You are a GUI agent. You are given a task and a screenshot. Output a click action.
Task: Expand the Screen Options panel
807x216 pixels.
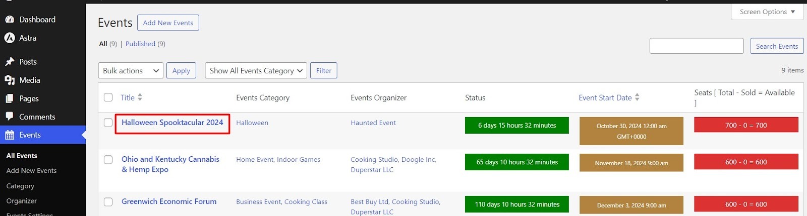click(767, 12)
